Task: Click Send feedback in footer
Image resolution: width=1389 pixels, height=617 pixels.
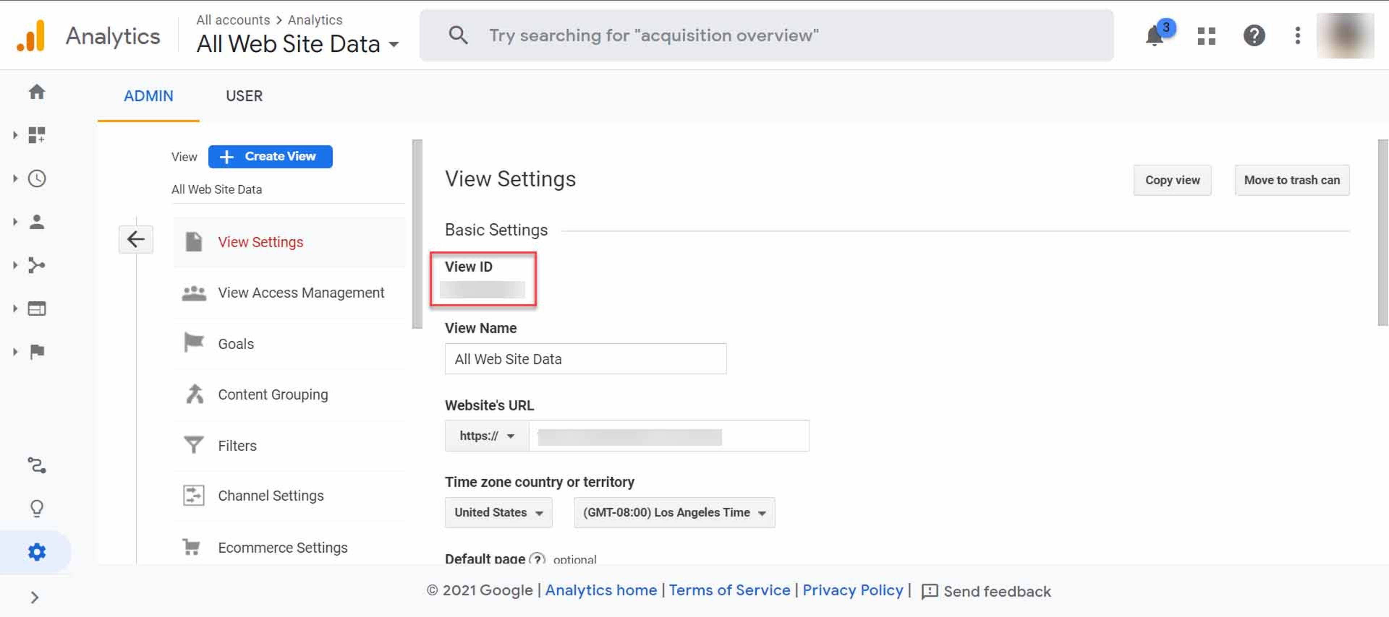Action: (x=986, y=592)
